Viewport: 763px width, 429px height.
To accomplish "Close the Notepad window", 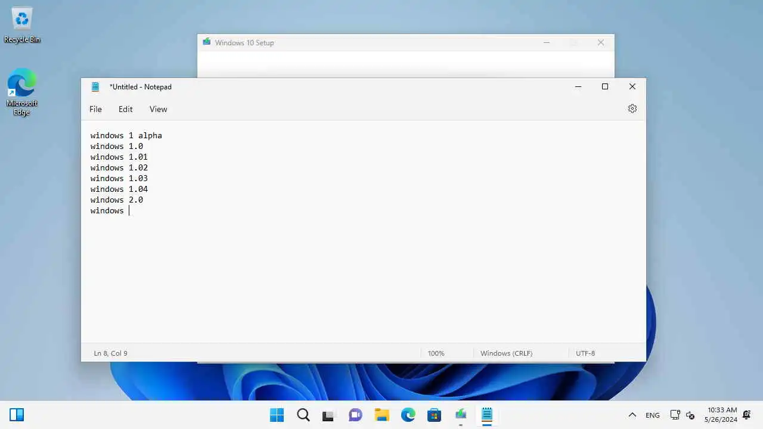I will [632, 87].
